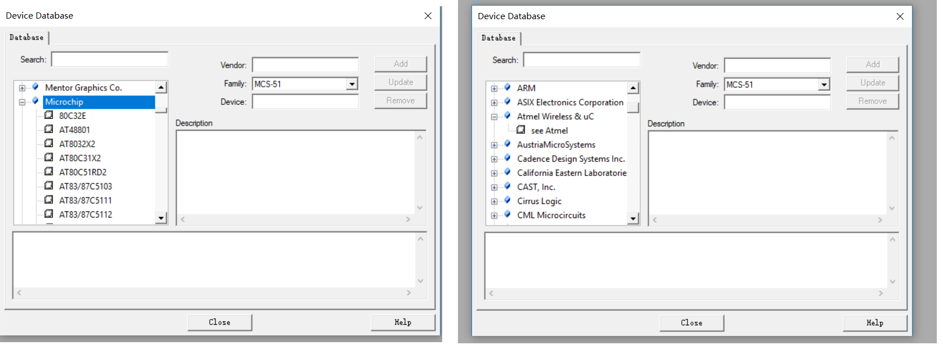
Task: Click the Close button in the right window
Action: [x=692, y=323]
